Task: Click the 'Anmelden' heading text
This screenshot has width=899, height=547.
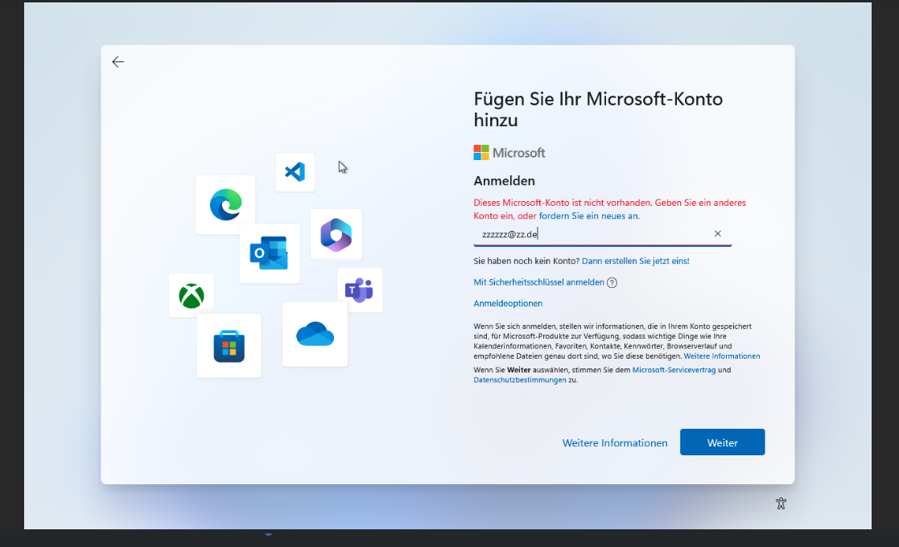Action: (x=504, y=181)
